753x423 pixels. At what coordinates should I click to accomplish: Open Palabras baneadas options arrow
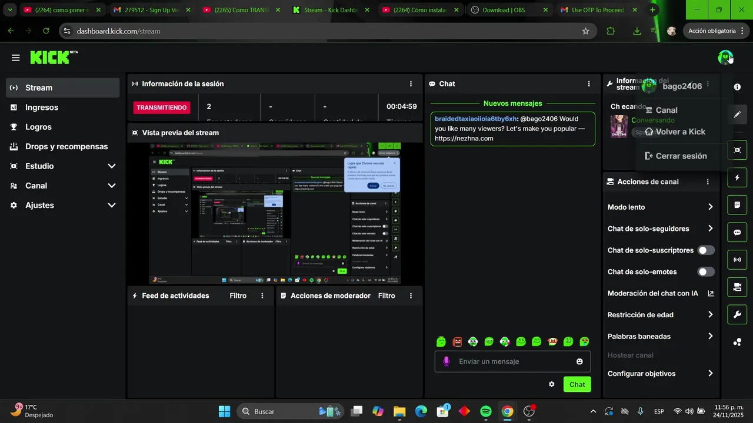point(710,336)
